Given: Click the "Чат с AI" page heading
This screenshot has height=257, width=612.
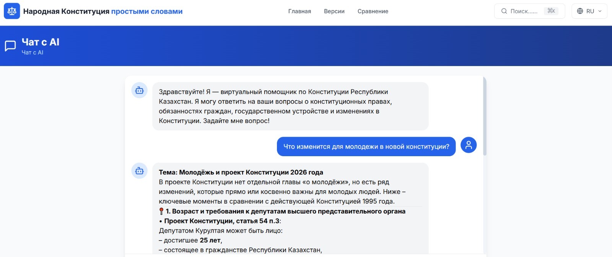Looking at the screenshot, I should [x=41, y=42].
